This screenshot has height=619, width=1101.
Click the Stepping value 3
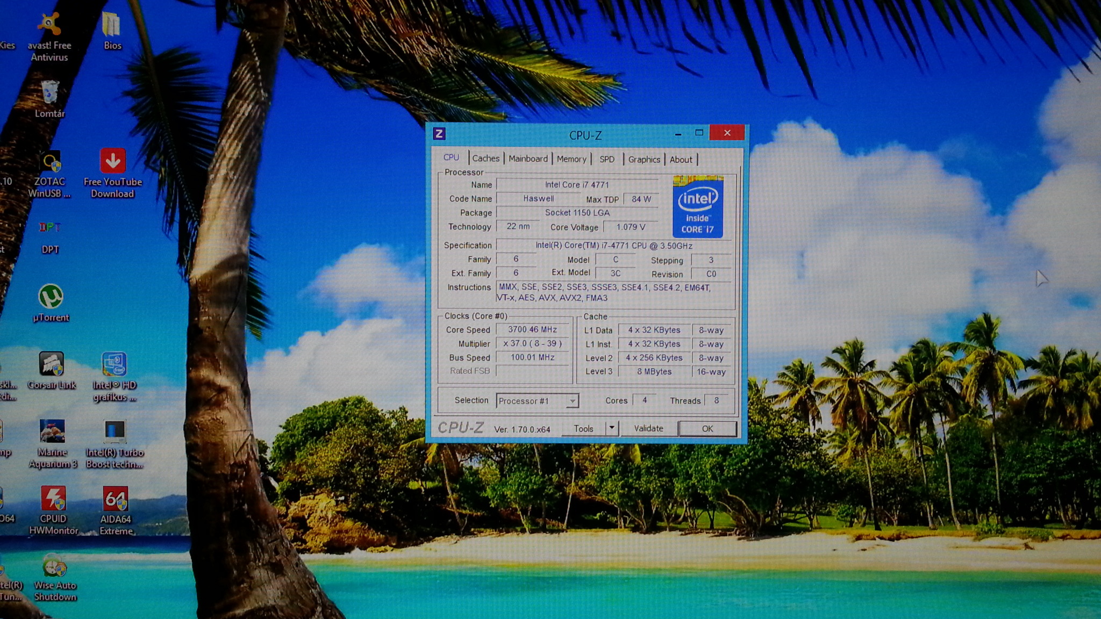click(711, 260)
